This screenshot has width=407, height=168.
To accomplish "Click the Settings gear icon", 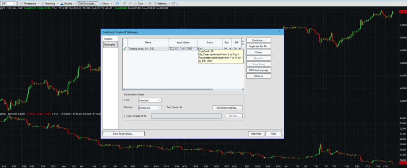I will coord(155,4).
